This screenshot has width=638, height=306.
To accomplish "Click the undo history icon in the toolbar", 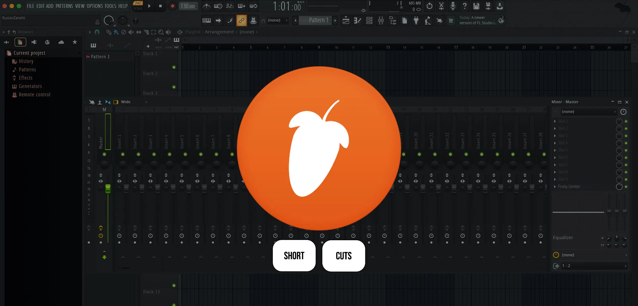I will coord(430,6).
